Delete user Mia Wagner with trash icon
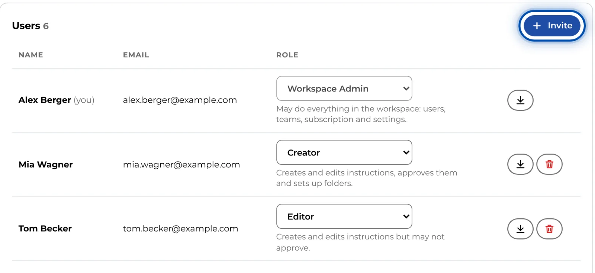Viewport: 595px width, 273px height. click(549, 164)
